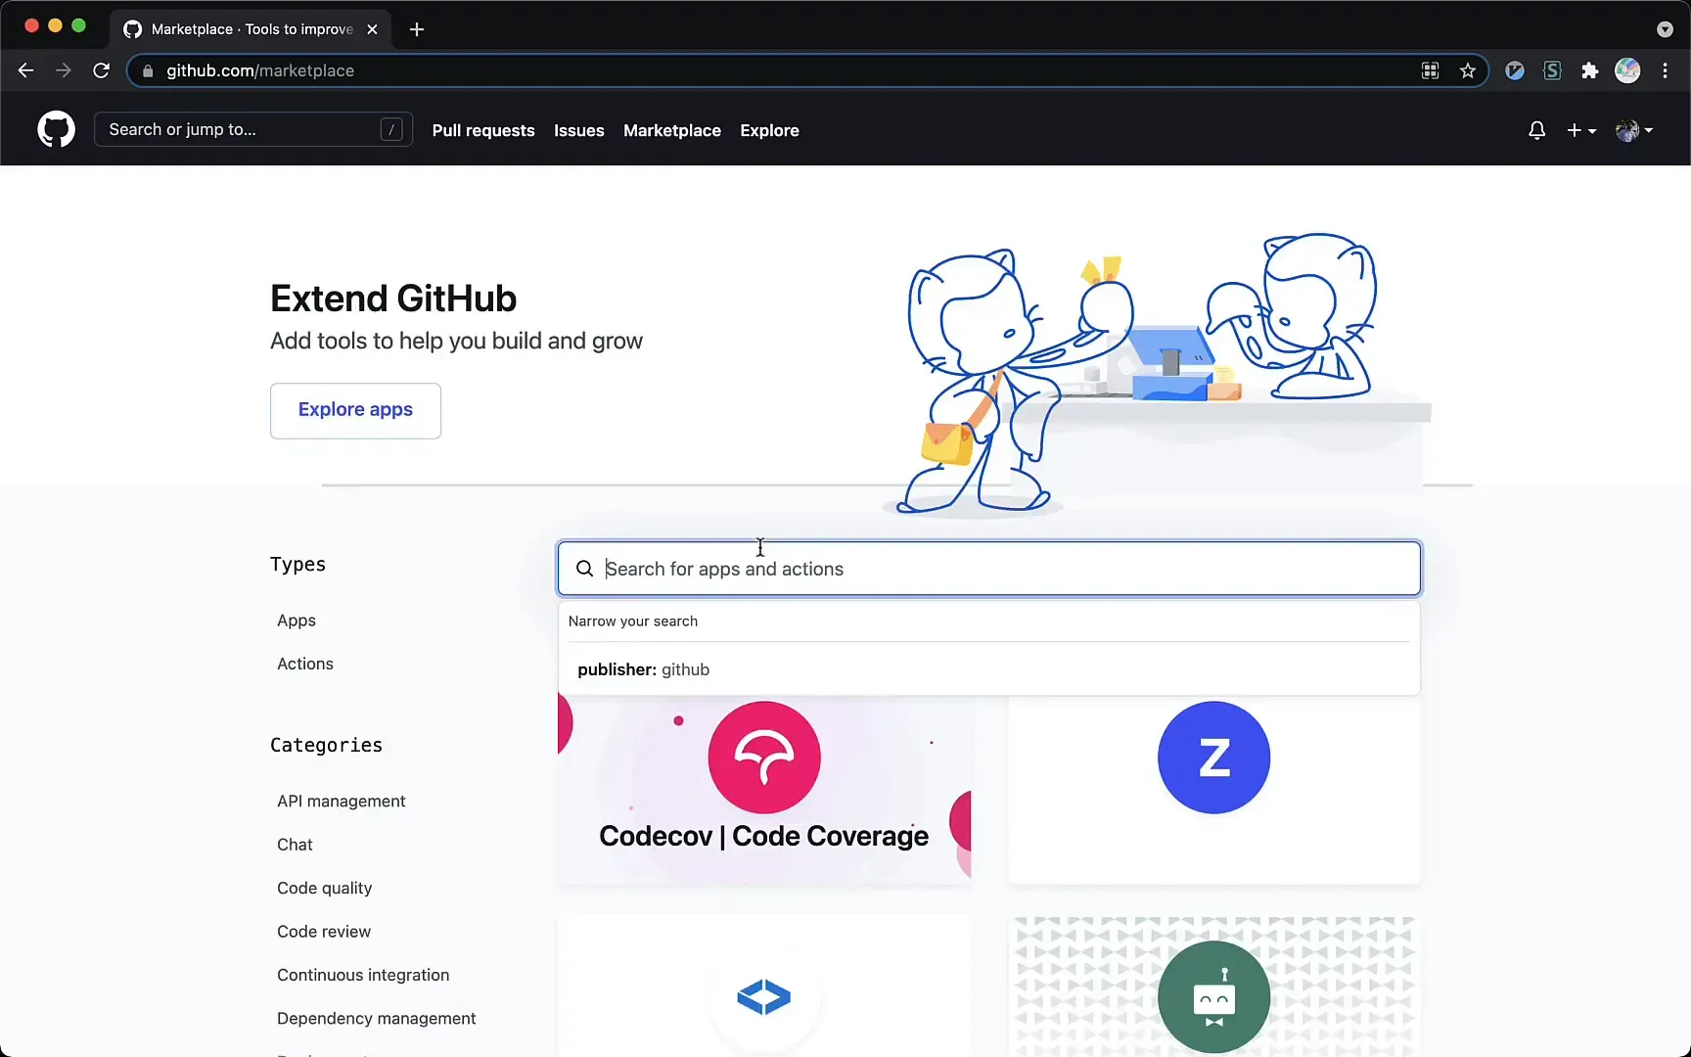This screenshot has width=1691, height=1057.
Task: Click the QR code icon in address bar
Action: pyautogui.click(x=1430, y=70)
